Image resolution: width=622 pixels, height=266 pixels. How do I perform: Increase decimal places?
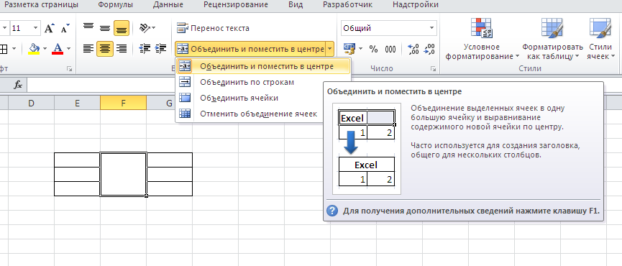point(413,49)
